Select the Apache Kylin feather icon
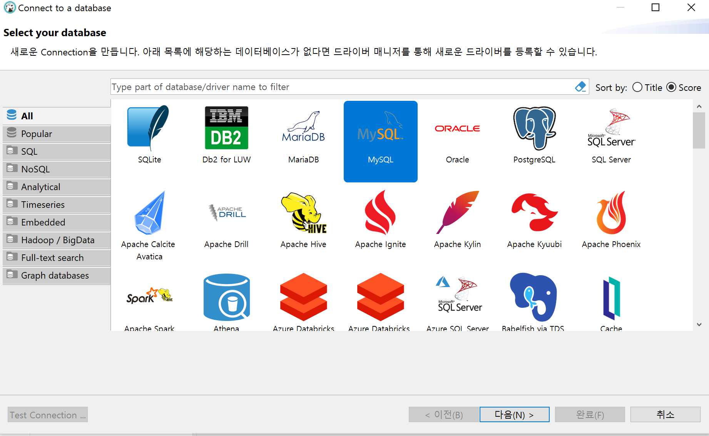 click(457, 213)
